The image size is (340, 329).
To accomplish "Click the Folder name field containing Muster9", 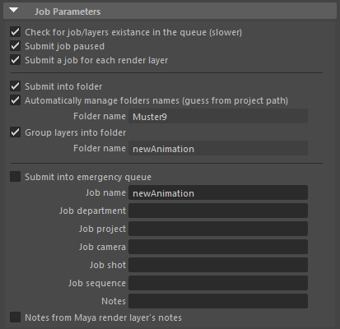I will point(218,116).
